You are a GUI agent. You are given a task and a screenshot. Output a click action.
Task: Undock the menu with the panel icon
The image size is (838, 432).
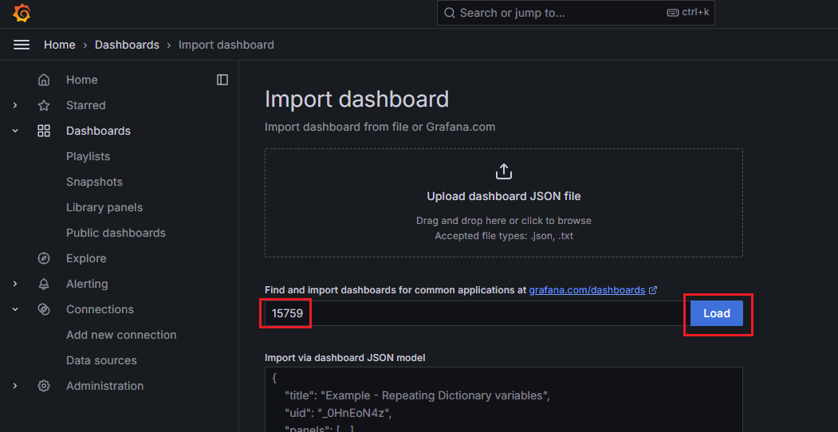click(222, 80)
